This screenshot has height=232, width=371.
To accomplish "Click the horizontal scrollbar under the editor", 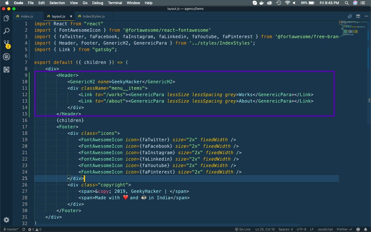I will [167, 225].
